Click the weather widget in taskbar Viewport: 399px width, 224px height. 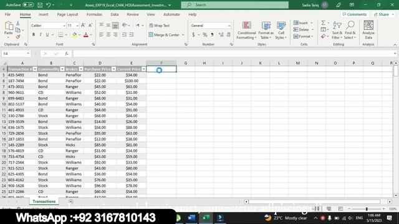(286, 218)
